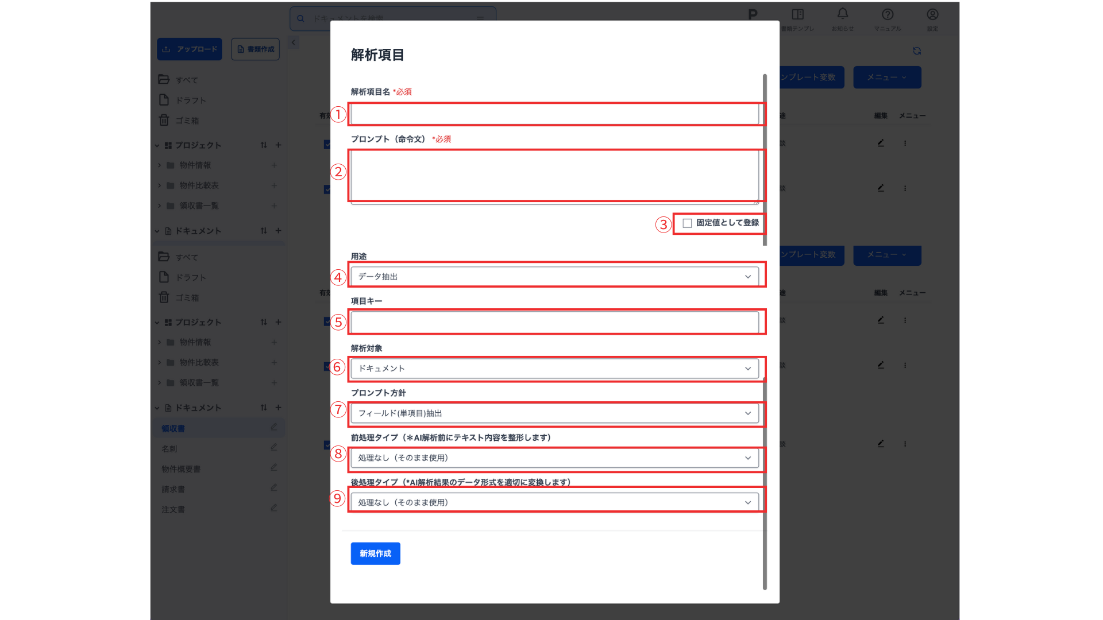Open the プロンプト方針 dropdown
The width and height of the screenshot is (1103, 620).
[554, 413]
